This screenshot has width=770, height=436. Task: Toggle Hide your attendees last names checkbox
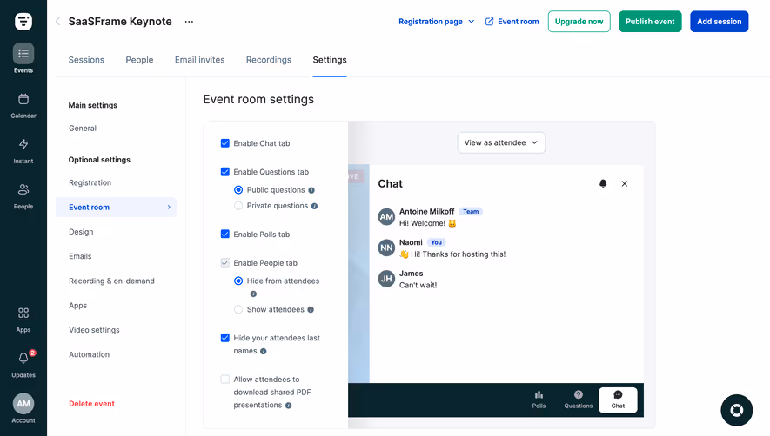point(225,337)
